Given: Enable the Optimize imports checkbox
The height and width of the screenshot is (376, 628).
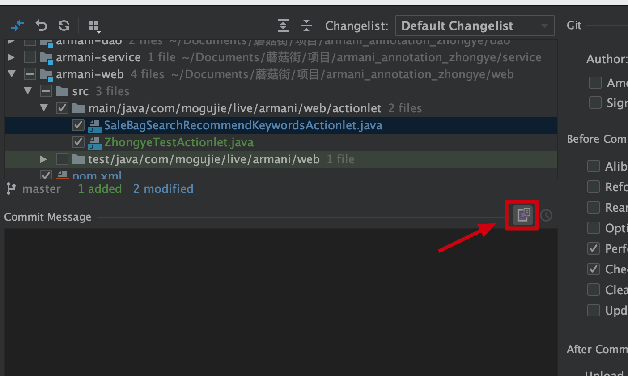Looking at the screenshot, I should tap(593, 228).
